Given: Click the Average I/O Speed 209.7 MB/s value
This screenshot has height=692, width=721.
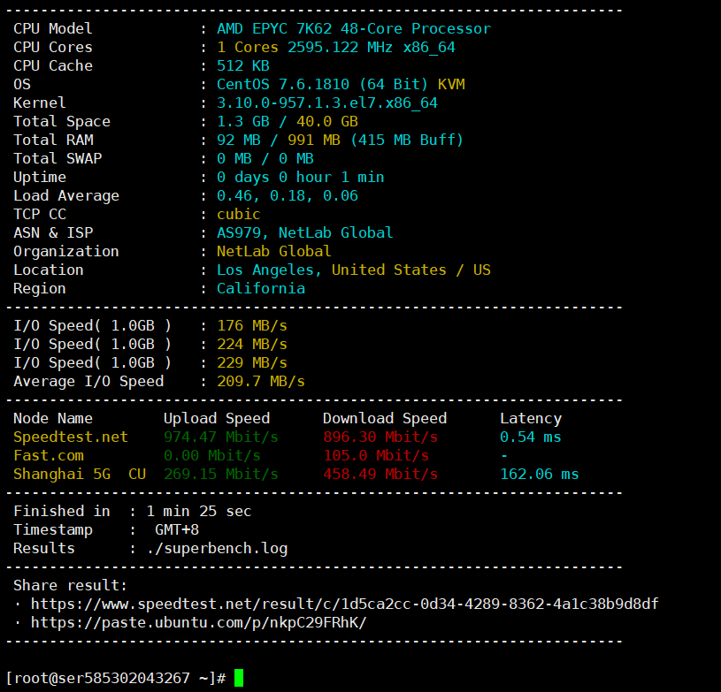Looking at the screenshot, I should [x=260, y=381].
